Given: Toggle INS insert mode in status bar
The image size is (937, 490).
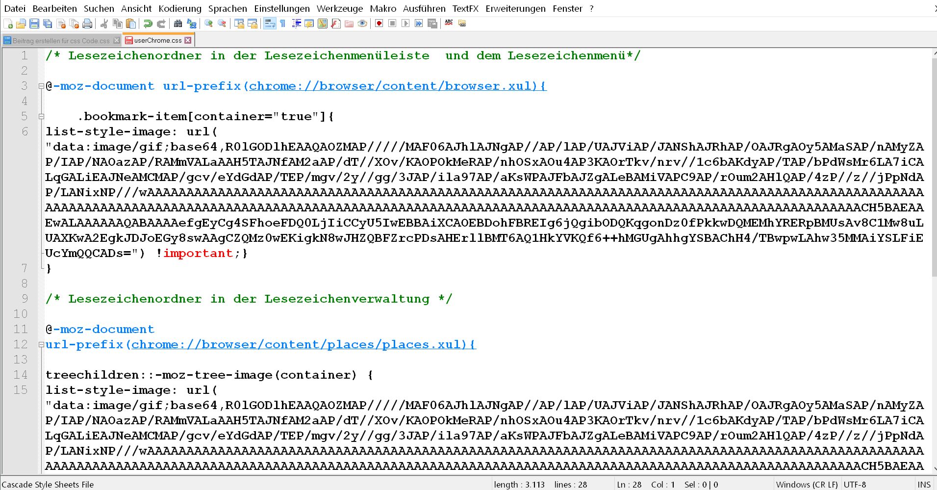Looking at the screenshot, I should (x=924, y=485).
